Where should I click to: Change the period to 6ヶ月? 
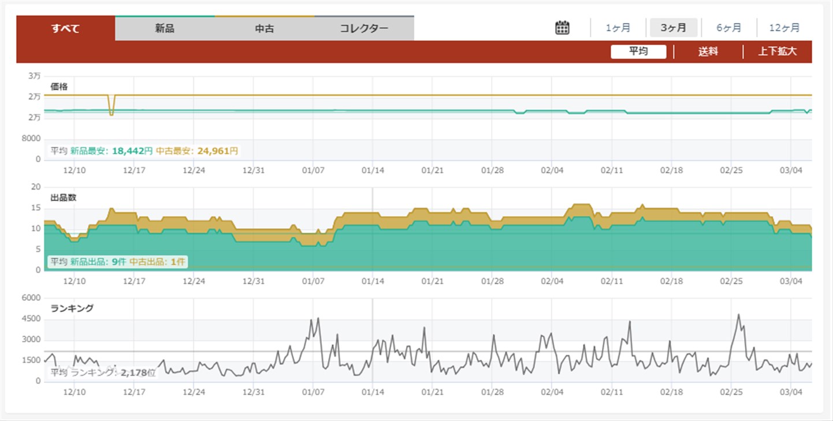pyautogui.click(x=728, y=28)
